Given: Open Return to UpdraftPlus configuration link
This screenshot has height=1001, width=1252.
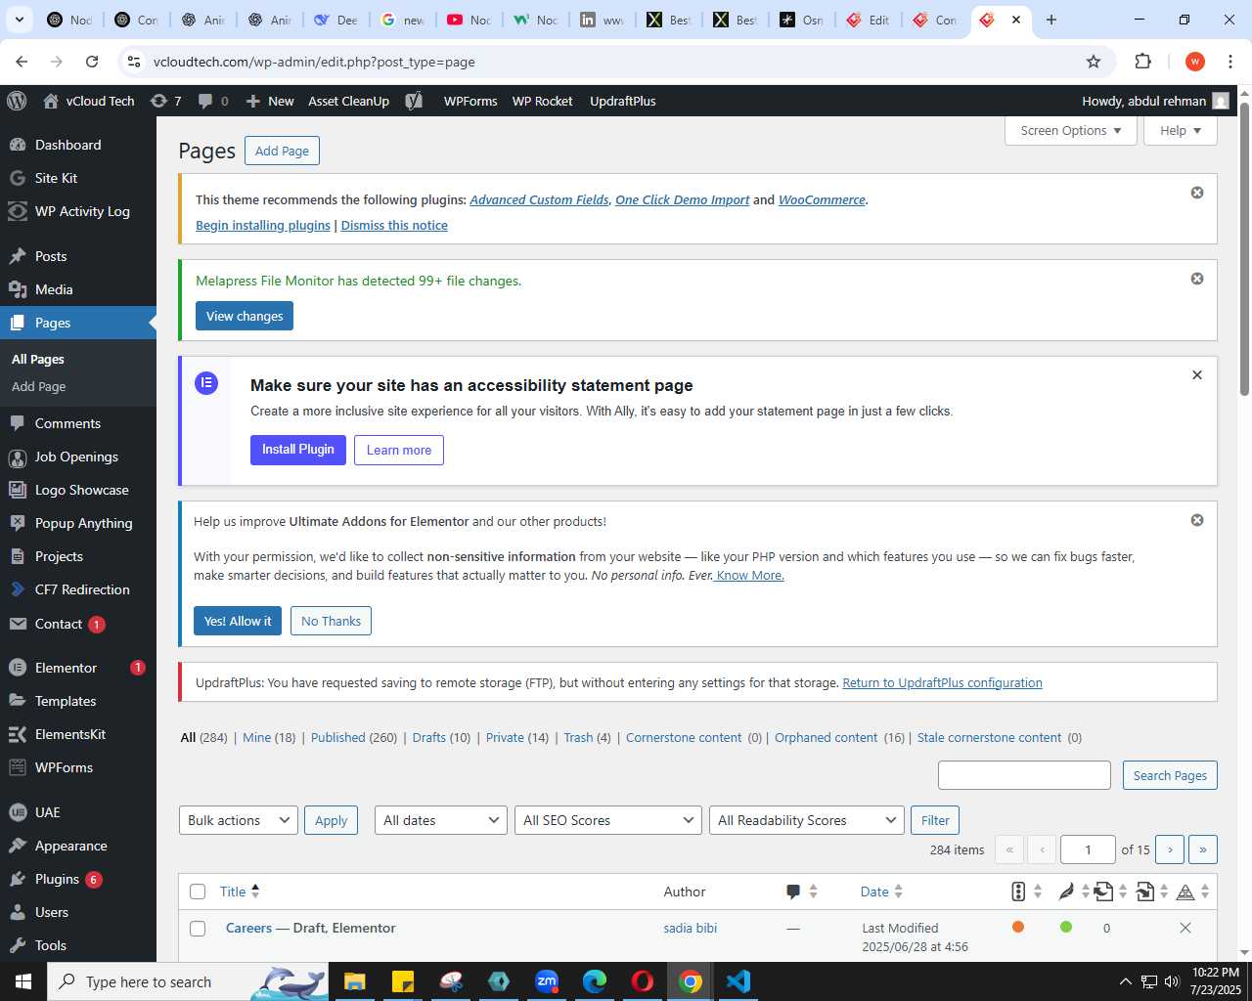Looking at the screenshot, I should (942, 682).
